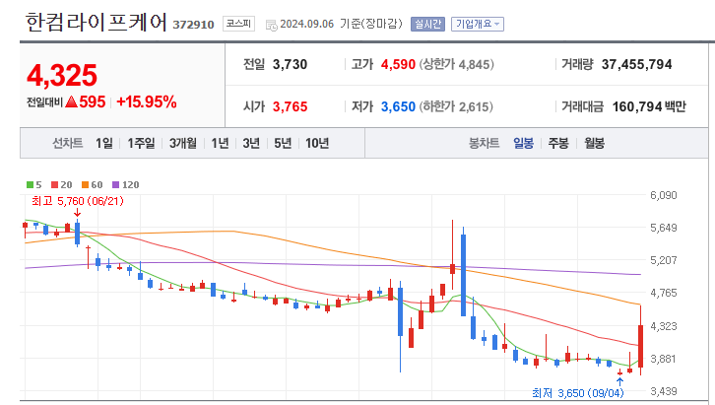The width and height of the screenshot is (715, 405).
Task: Click the 최저 3,650 (09/04) marker label
Action: (x=578, y=393)
